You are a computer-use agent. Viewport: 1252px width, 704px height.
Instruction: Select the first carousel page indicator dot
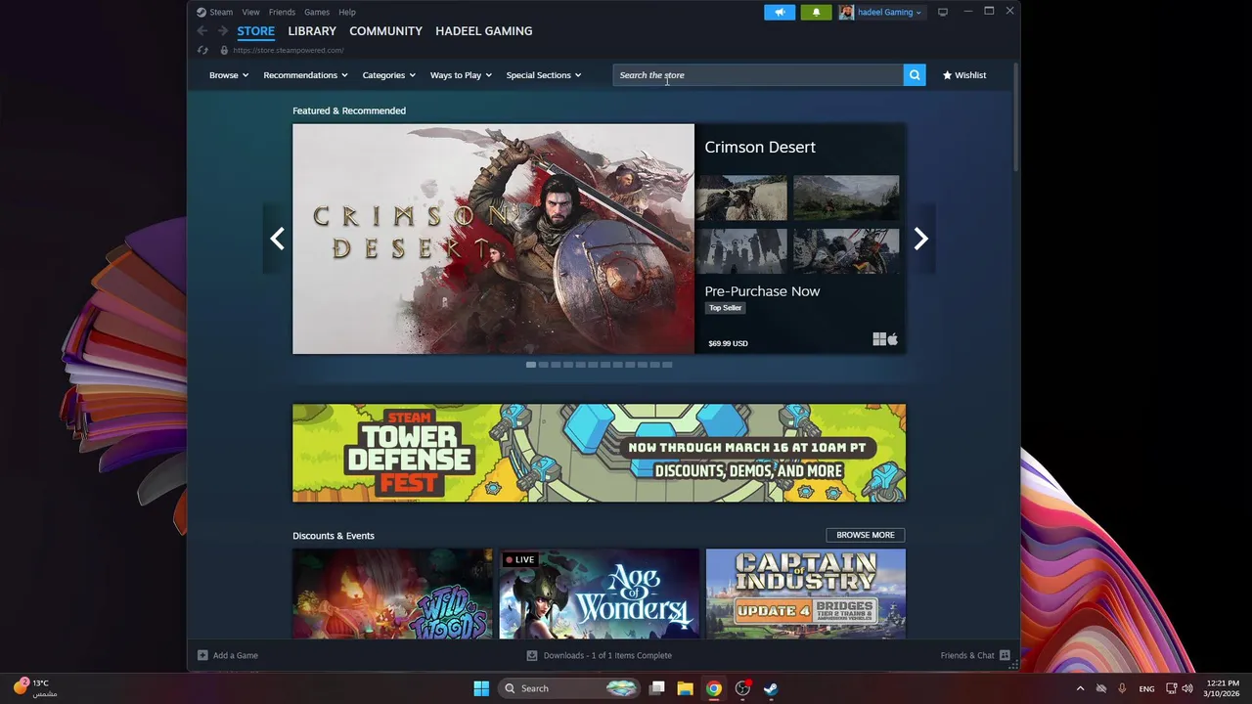(531, 365)
